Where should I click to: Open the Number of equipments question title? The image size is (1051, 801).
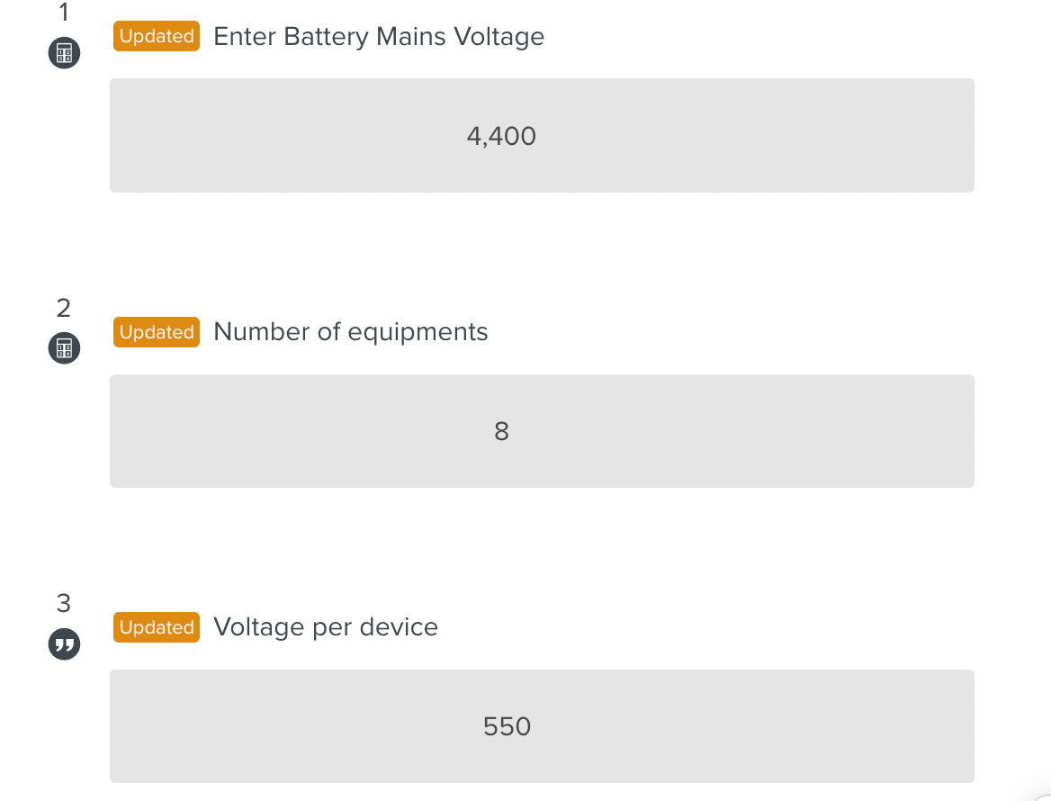[350, 332]
